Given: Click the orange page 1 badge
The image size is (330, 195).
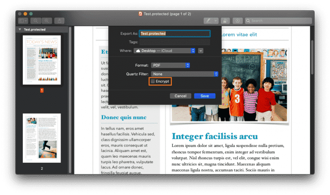Looking at the screenshot, I should tap(42, 90).
